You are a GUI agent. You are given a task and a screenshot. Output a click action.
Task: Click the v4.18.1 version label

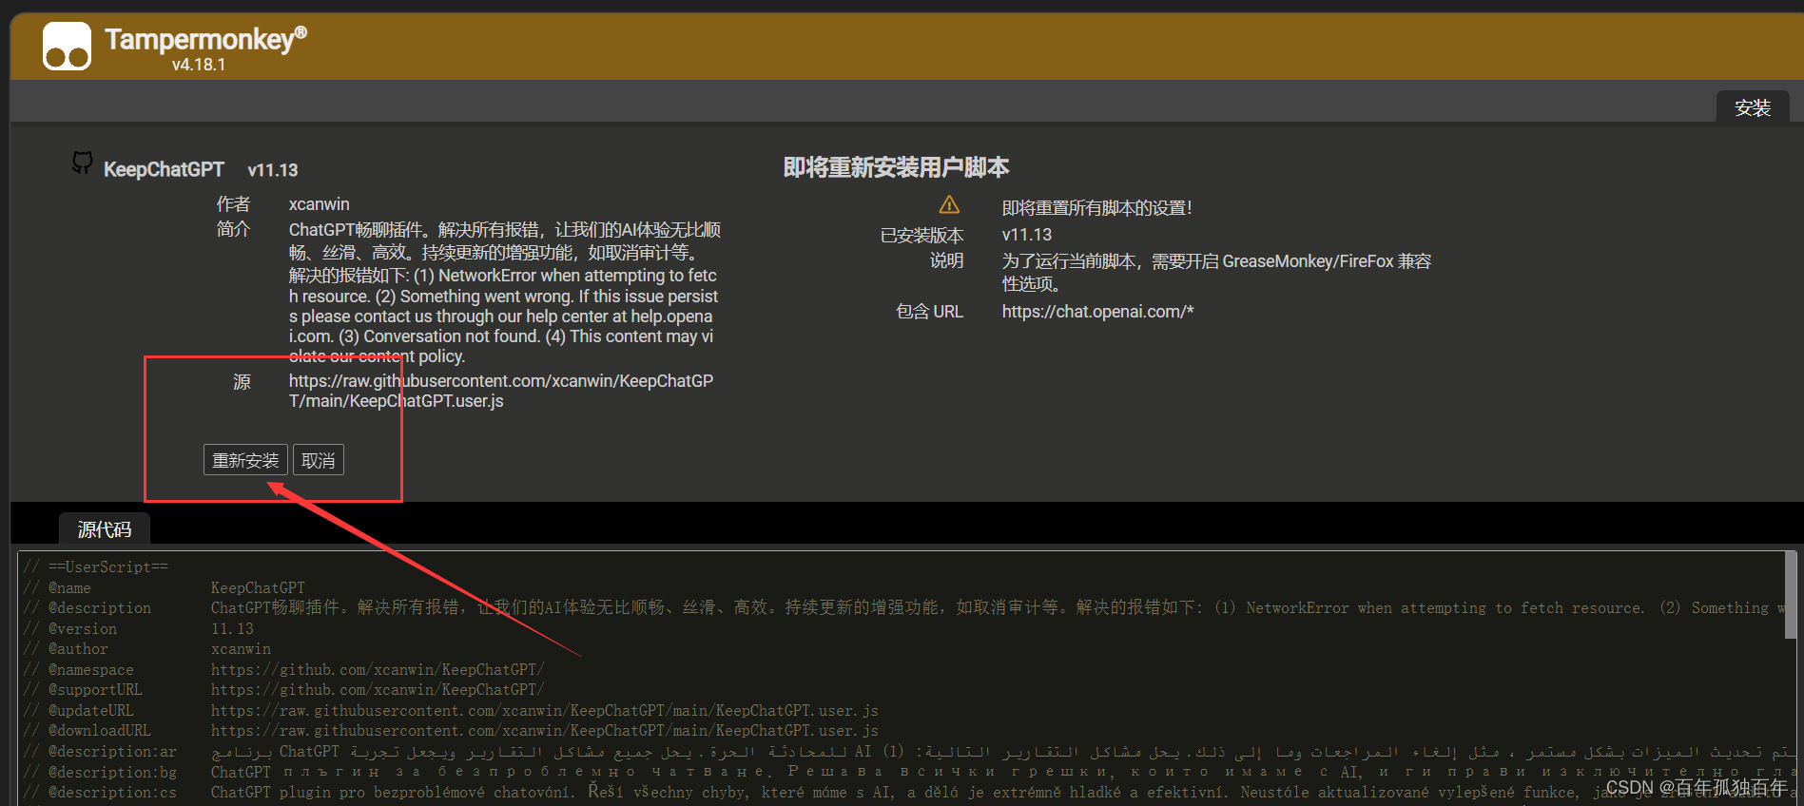pyautogui.click(x=199, y=65)
